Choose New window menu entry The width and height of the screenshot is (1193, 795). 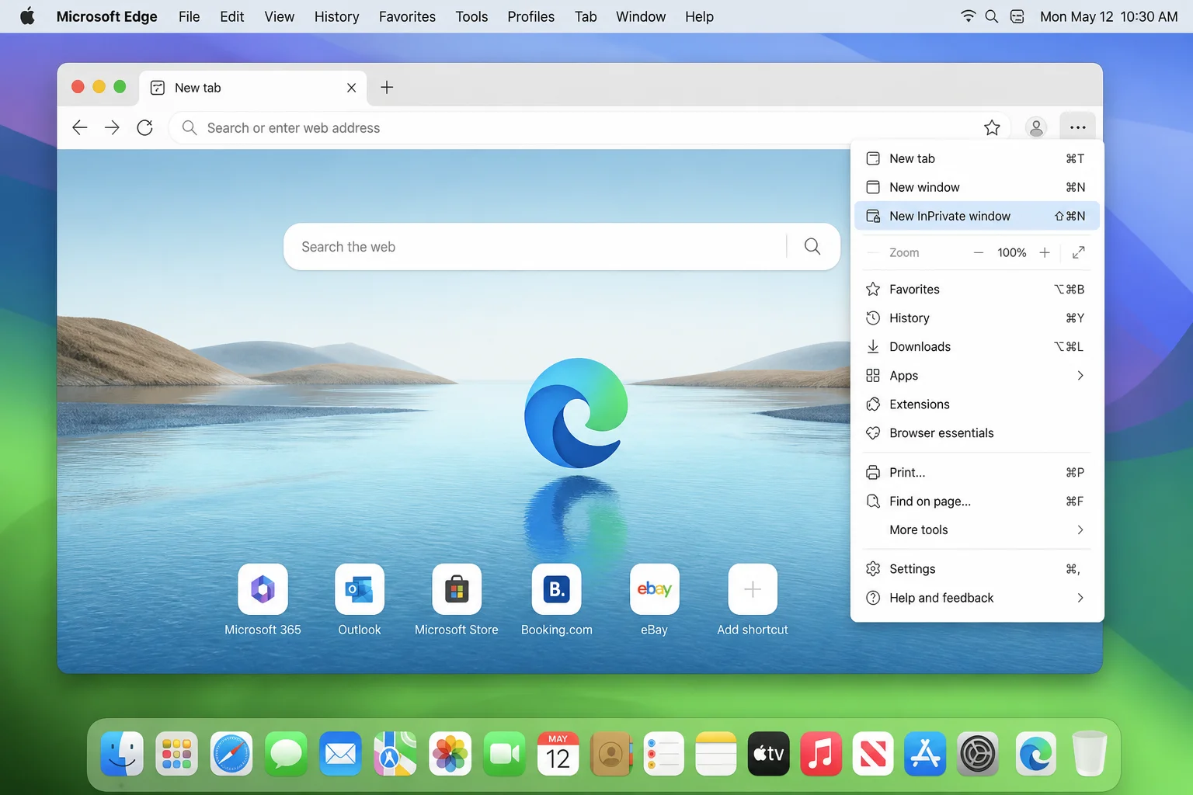(x=977, y=187)
